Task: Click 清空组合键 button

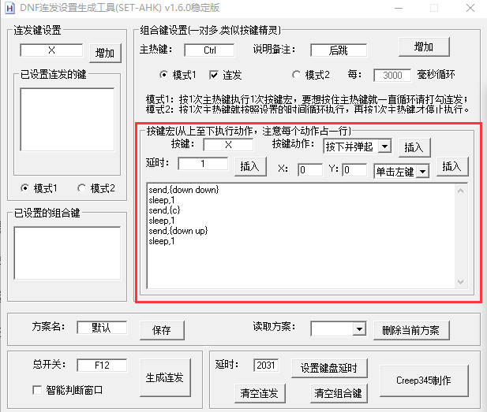Action: pyautogui.click(x=339, y=393)
